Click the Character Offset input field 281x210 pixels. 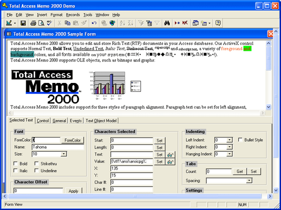click(38, 191)
